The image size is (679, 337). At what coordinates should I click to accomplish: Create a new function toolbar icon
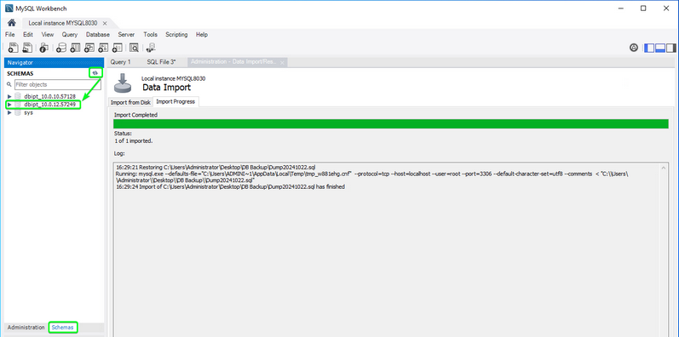click(x=117, y=48)
